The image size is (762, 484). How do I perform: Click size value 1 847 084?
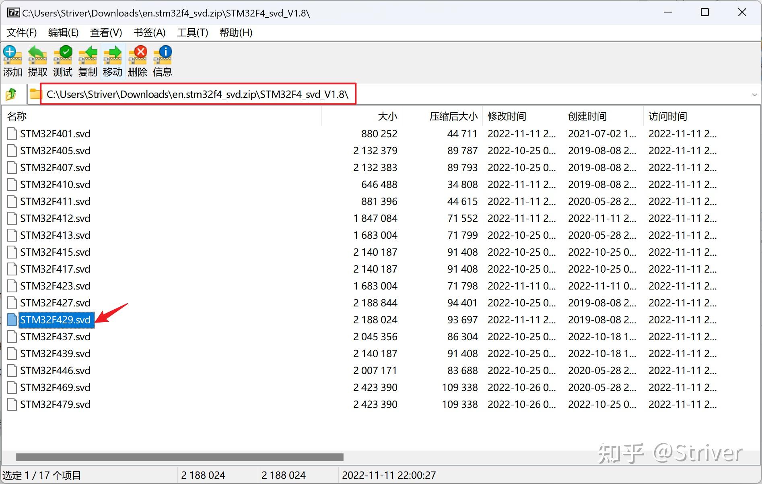pos(375,218)
